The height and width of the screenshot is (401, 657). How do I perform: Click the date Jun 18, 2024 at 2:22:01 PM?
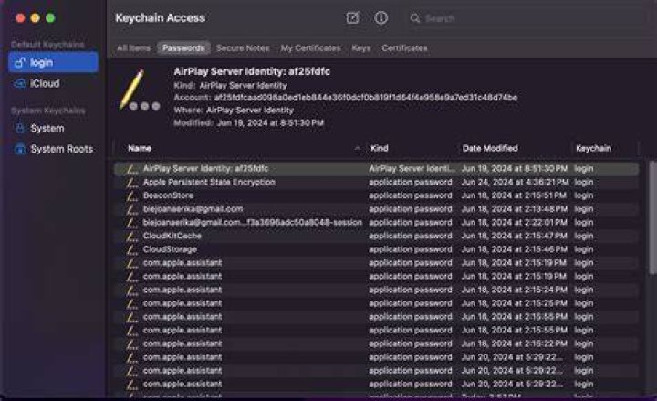coord(514,222)
